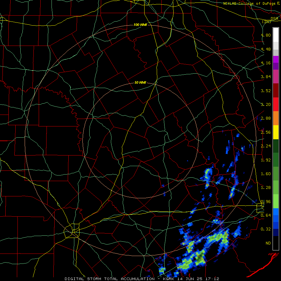The width and height of the screenshot is (281, 281).
Task: Click the 4.16 legend value
Action: (x=266, y=63)
